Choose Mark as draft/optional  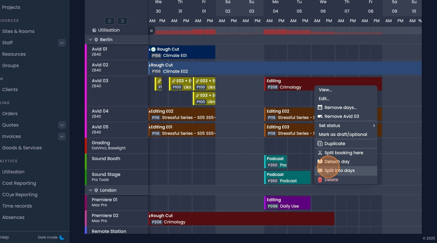343,134
